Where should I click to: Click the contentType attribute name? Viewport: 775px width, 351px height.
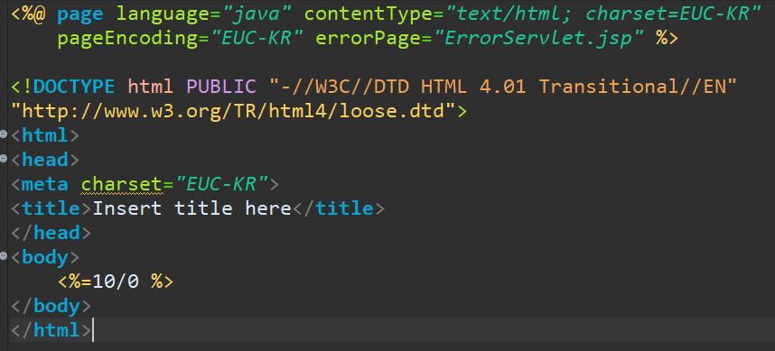369,14
